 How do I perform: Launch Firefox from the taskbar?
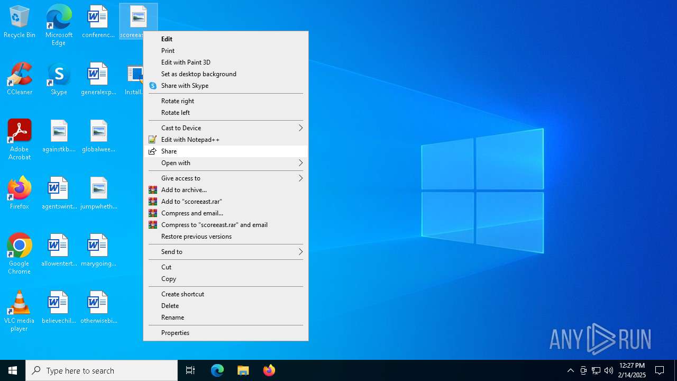269,370
